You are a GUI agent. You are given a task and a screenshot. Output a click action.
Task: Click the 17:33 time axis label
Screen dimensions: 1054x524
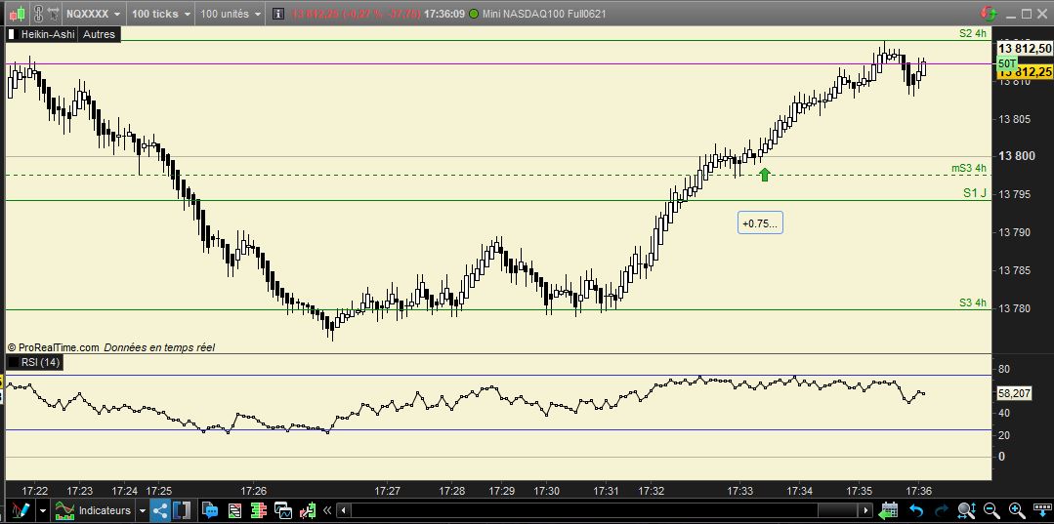(x=739, y=491)
